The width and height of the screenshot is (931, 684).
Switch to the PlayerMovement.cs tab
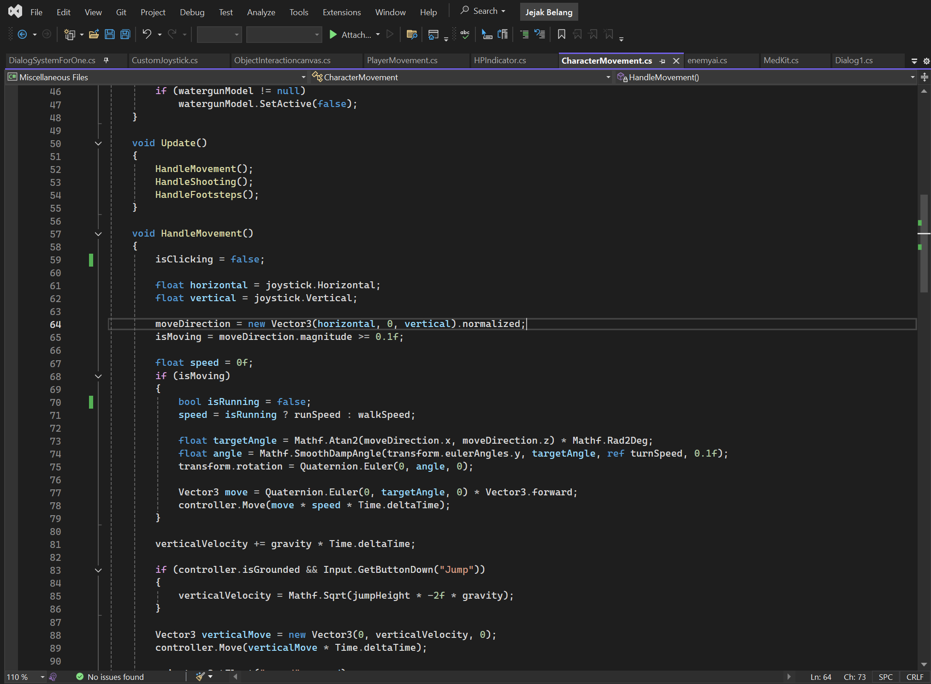pyautogui.click(x=402, y=60)
